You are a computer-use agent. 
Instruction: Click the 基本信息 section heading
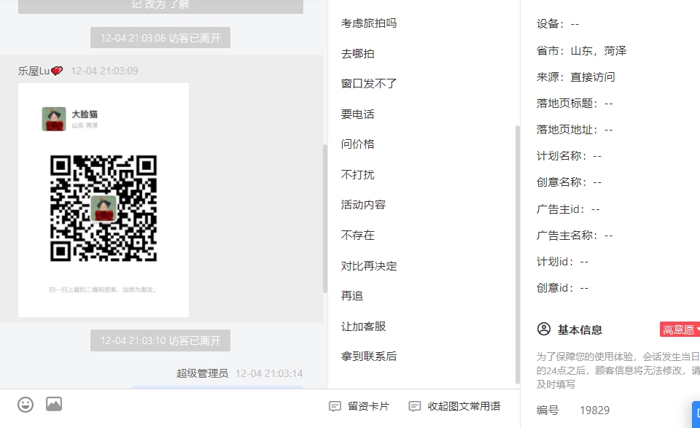580,330
